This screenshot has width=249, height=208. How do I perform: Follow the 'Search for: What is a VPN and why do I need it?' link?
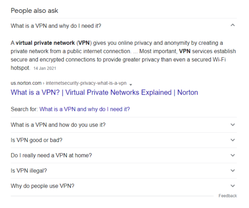[85, 109]
